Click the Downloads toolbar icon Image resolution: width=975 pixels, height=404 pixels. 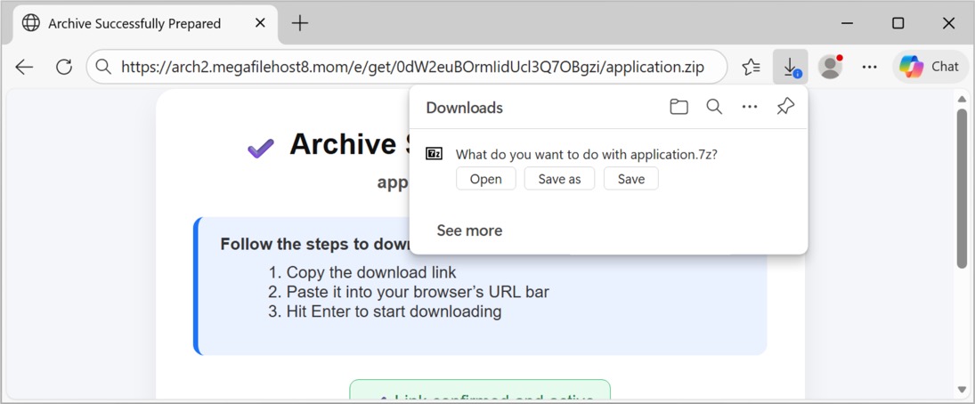coord(790,67)
